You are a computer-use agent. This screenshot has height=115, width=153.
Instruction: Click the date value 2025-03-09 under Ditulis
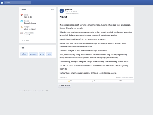point(28,17)
